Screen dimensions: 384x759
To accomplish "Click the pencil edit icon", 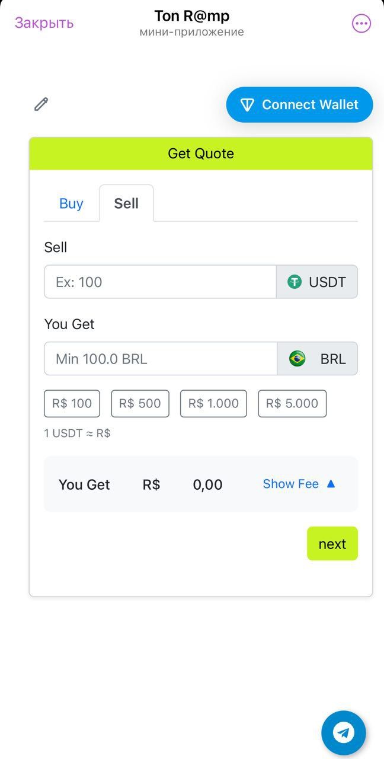I will pyautogui.click(x=41, y=104).
